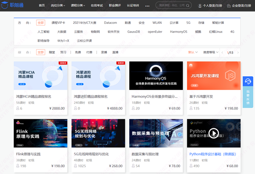
Task: Go to 首页 in navigation
Action: [42, 6]
